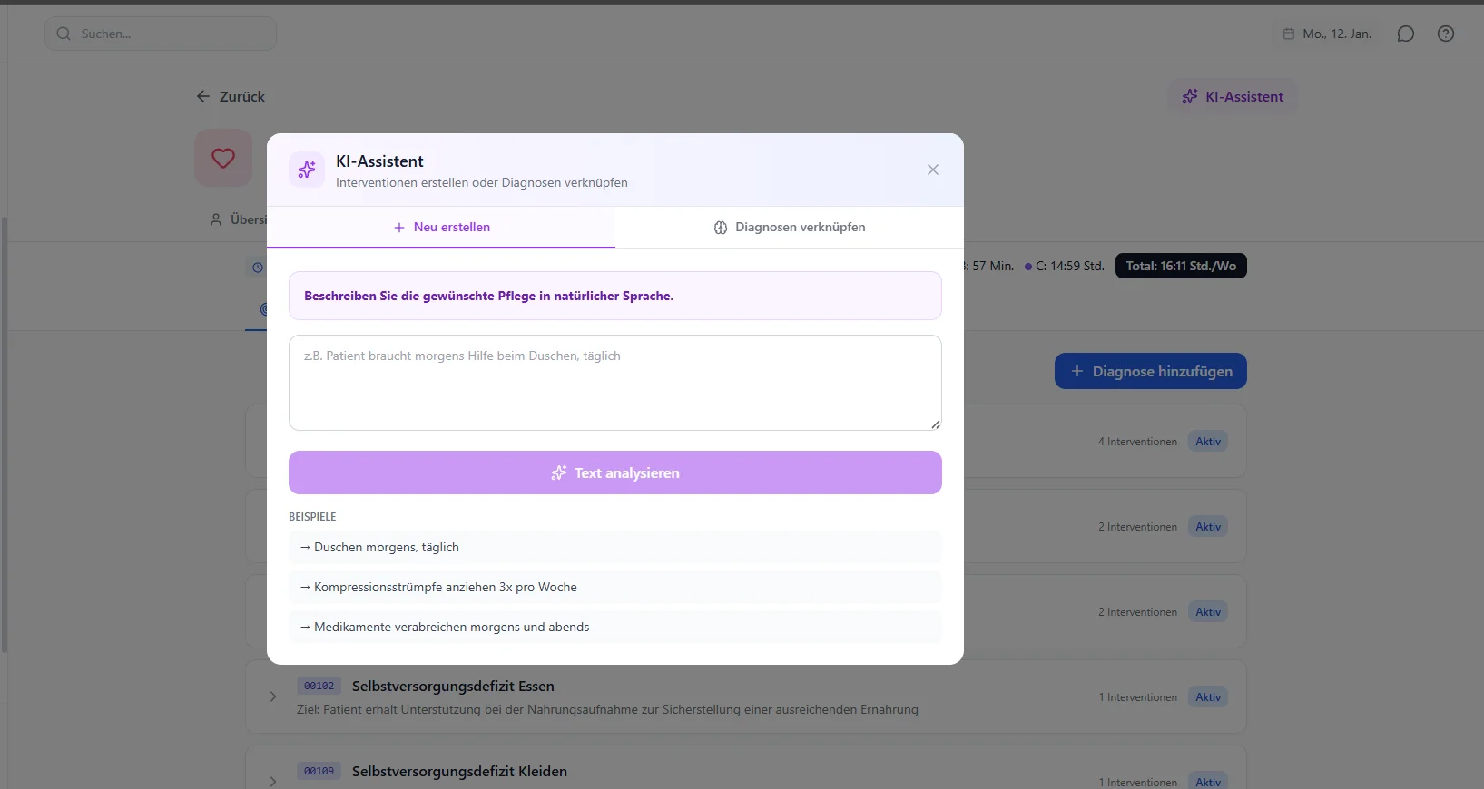Go back with Zurück

231,96
